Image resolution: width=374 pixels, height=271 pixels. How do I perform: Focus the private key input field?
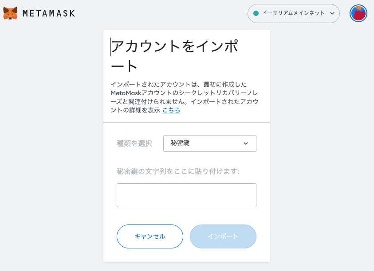tap(186, 195)
